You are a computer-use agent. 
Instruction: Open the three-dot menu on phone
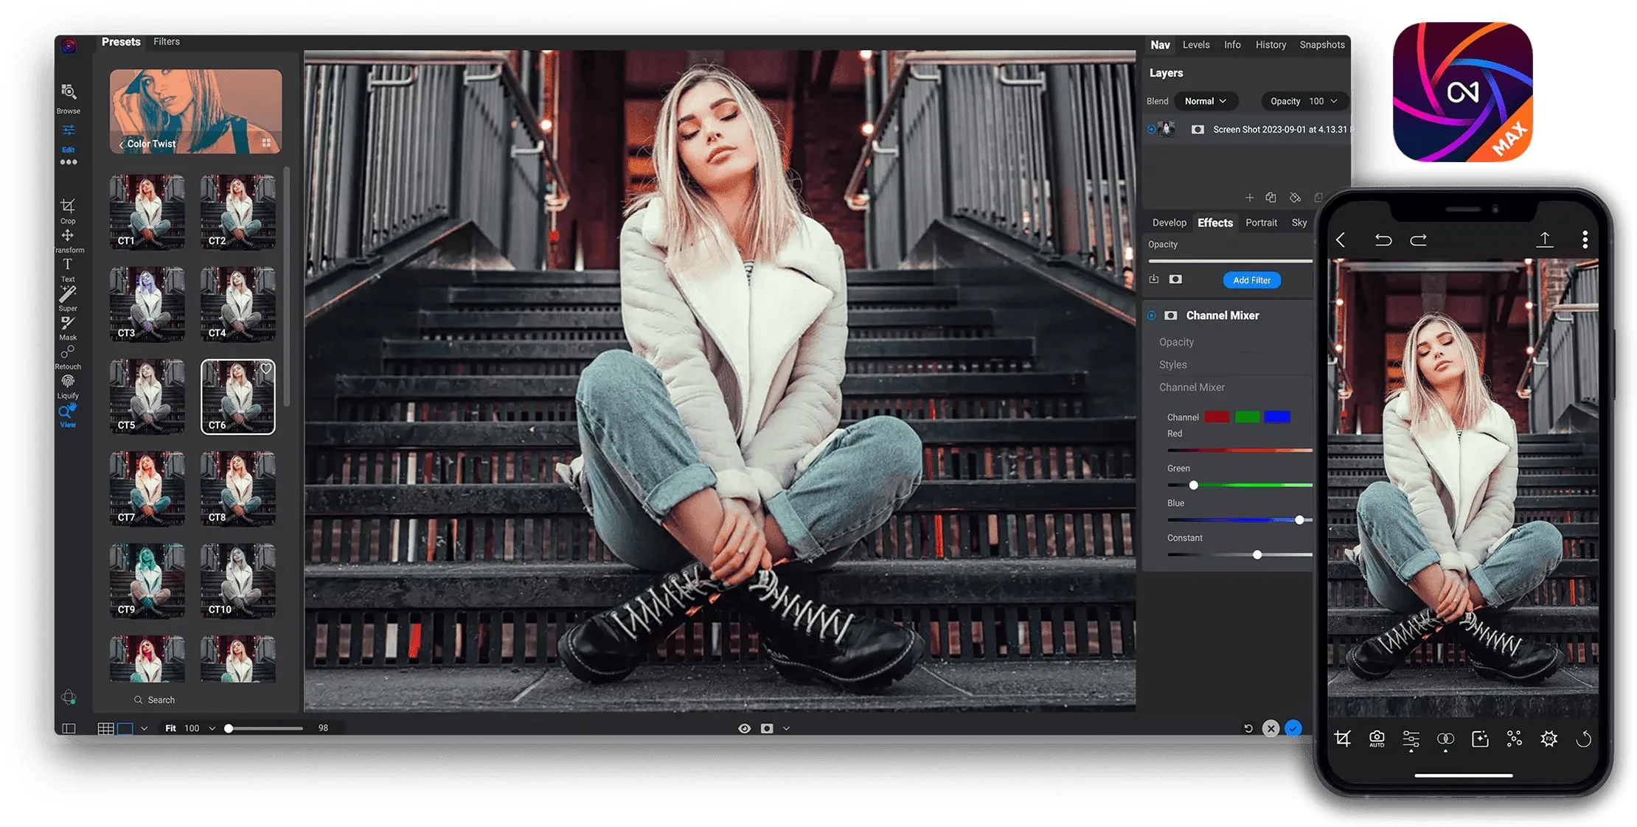(1585, 239)
